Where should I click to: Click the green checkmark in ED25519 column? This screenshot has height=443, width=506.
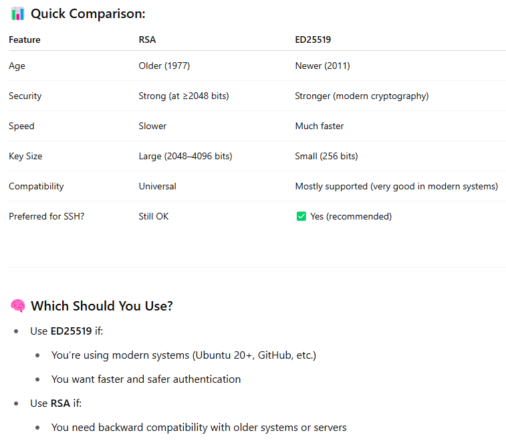(301, 216)
